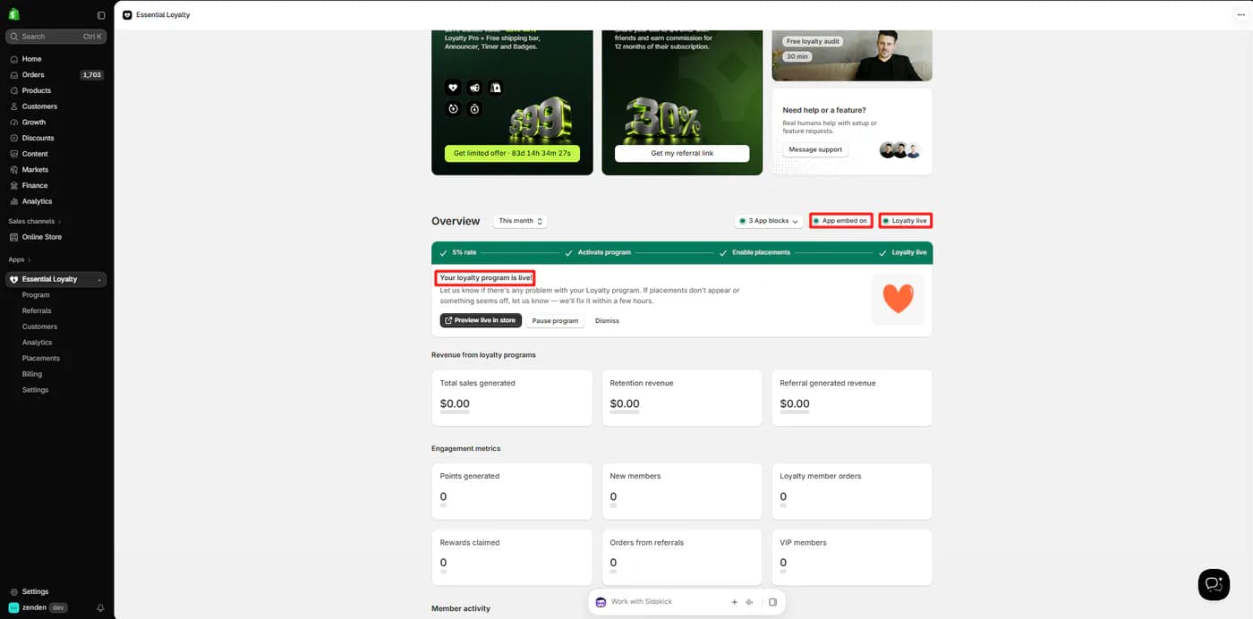Open the Home icon in sidebar
Image resolution: width=1253 pixels, height=619 pixels.
14,59
